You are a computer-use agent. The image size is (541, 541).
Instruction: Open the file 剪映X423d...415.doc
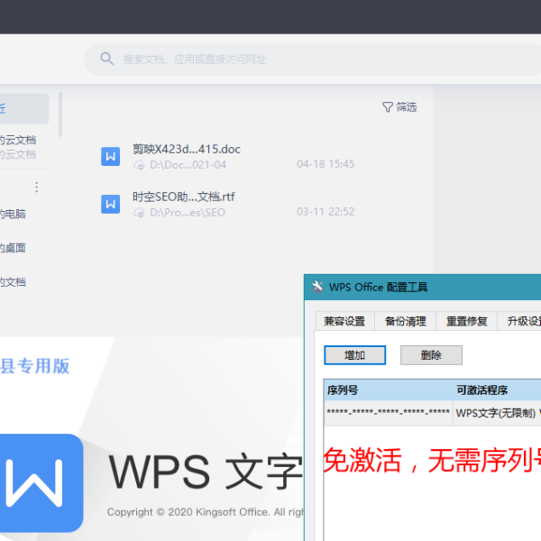coord(187,149)
